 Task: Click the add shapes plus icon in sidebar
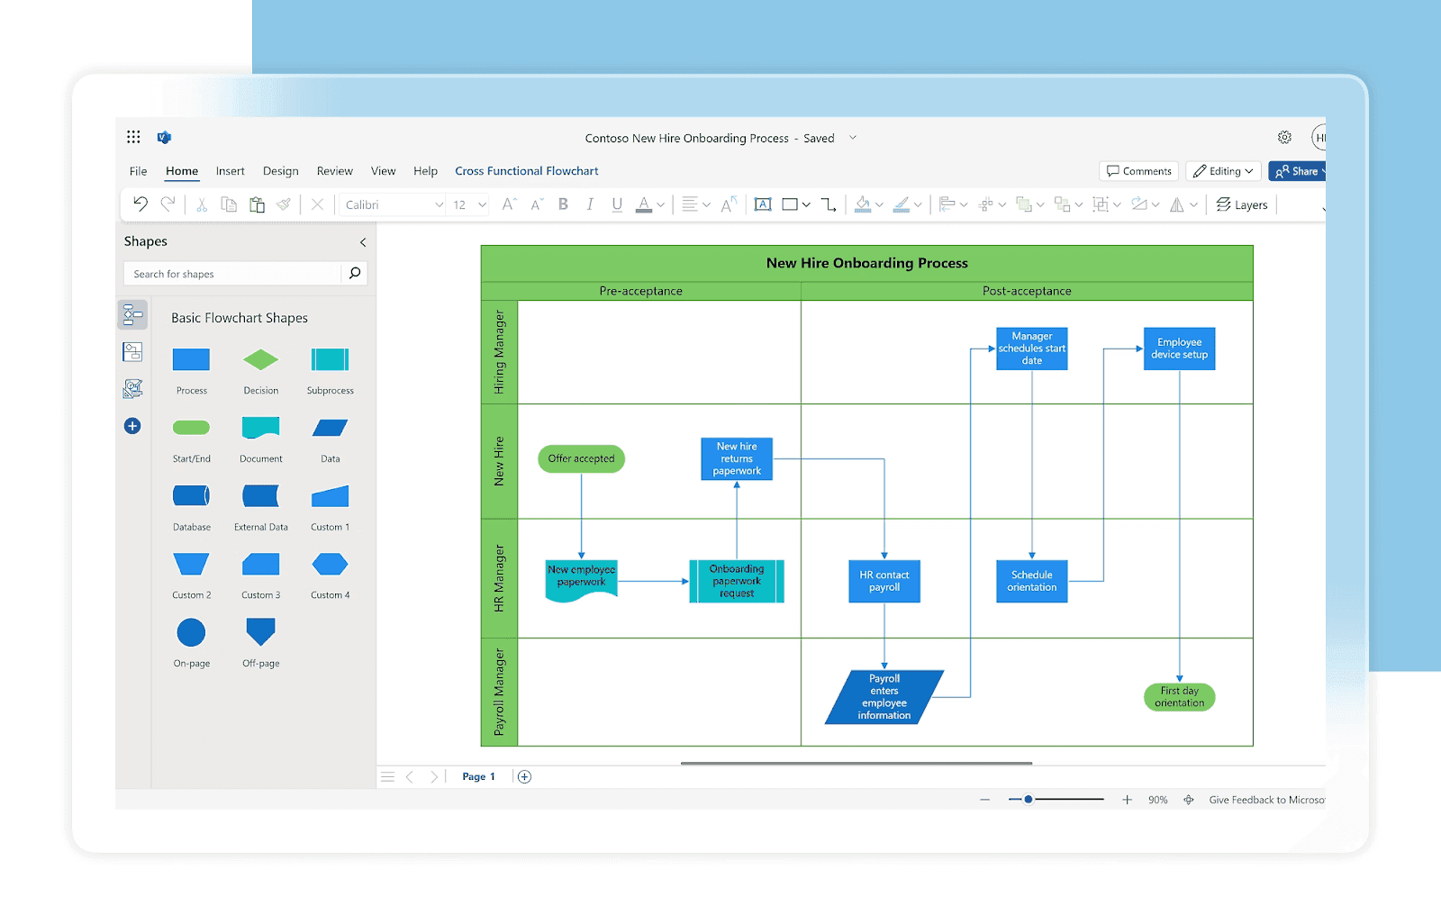132,426
